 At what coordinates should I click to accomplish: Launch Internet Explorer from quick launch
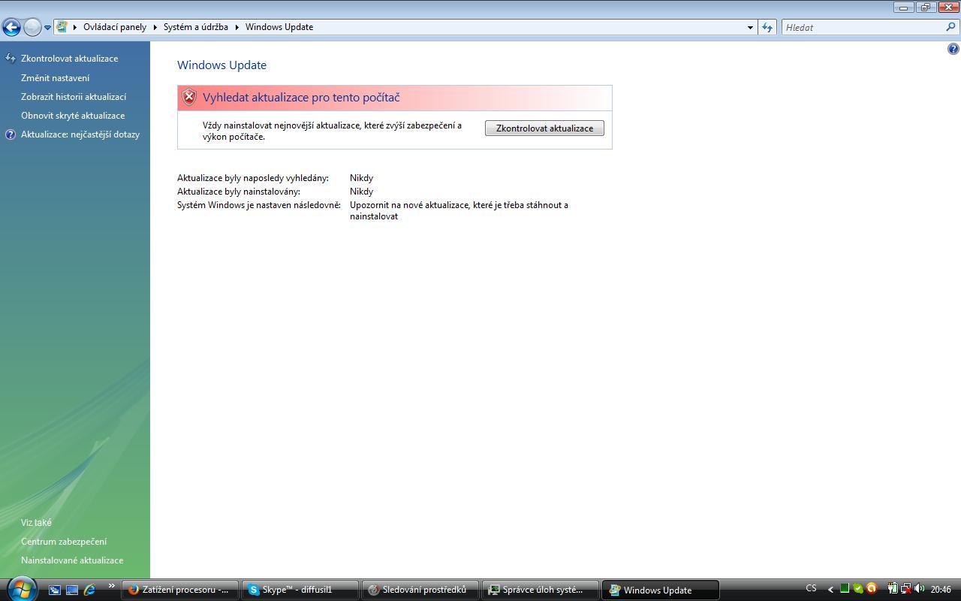90,590
